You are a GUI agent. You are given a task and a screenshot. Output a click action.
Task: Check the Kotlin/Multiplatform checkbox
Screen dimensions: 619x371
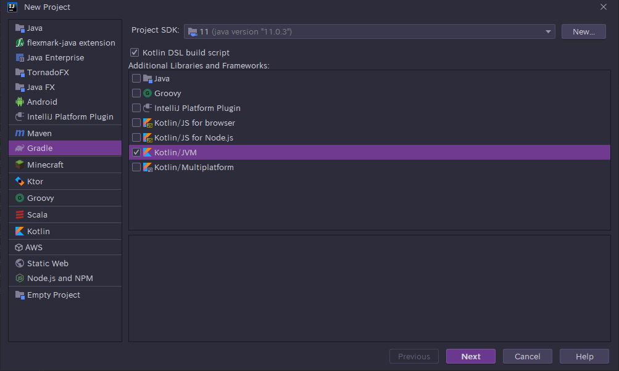[x=136, y=168]
